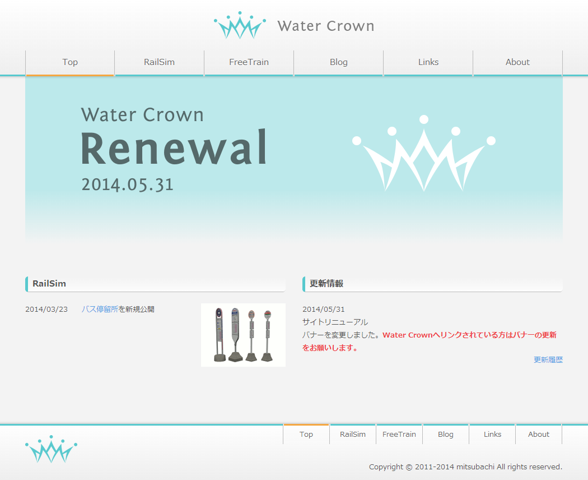Image resolution: width=588 pixels, height=480 pixels.
Task: Go to the Blog header tab
Action: (339, 62)
